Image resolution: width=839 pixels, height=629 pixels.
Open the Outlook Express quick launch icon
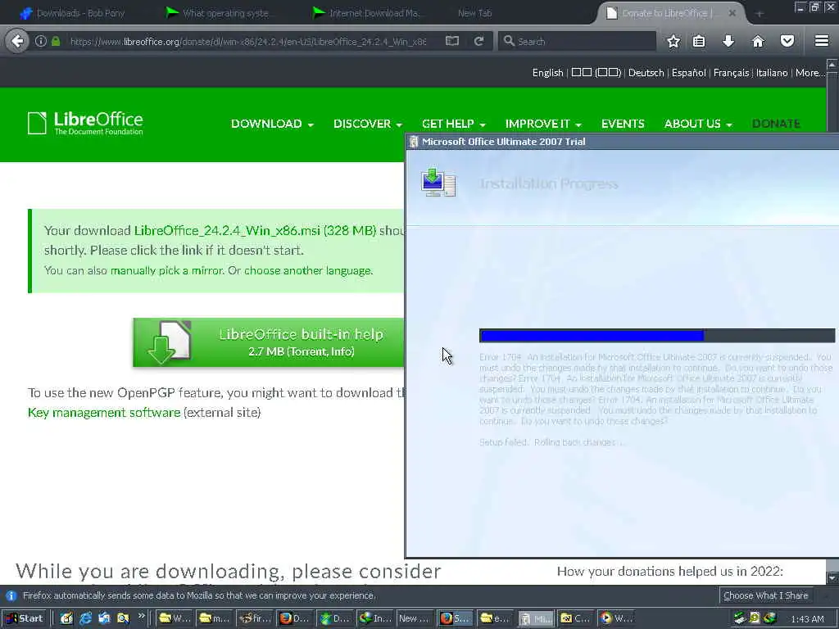[x=104, y=618]
